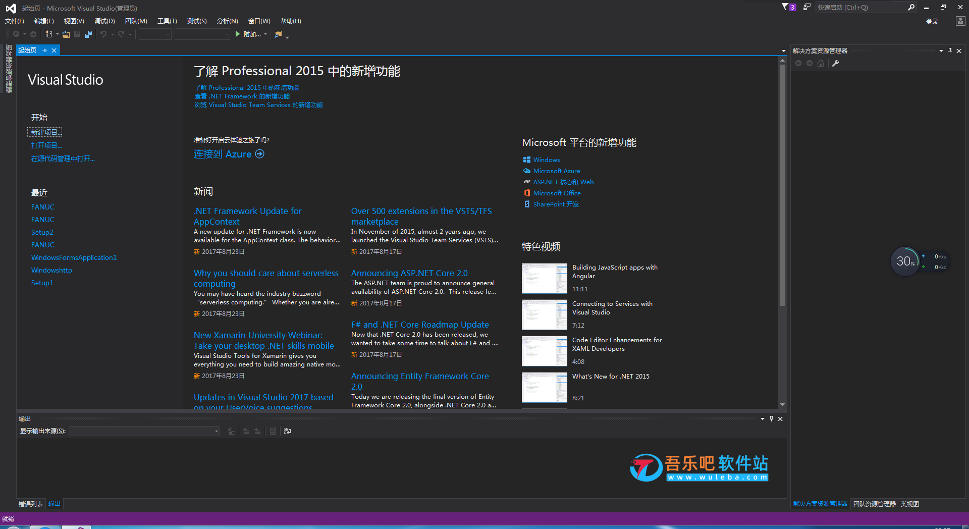The width and height of the screenshot is (969, 529).
Task: Open recent project WindowsFormsApplication1
Action: coord(74,257)
